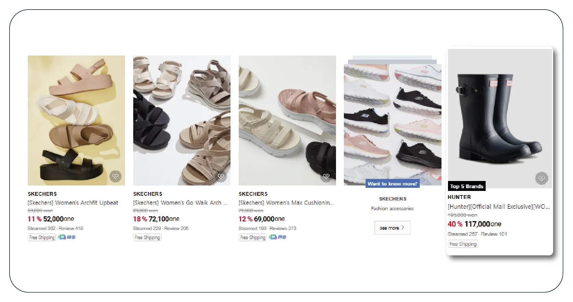This screenshot has width=573, height=302.
Task: Toggle wishlist heart on Go Walk Arch sandals
Action: point(221,176)
